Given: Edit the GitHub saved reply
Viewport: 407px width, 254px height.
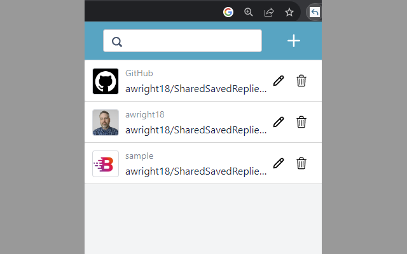Looking at the screenshot, I should coord(278,81).
